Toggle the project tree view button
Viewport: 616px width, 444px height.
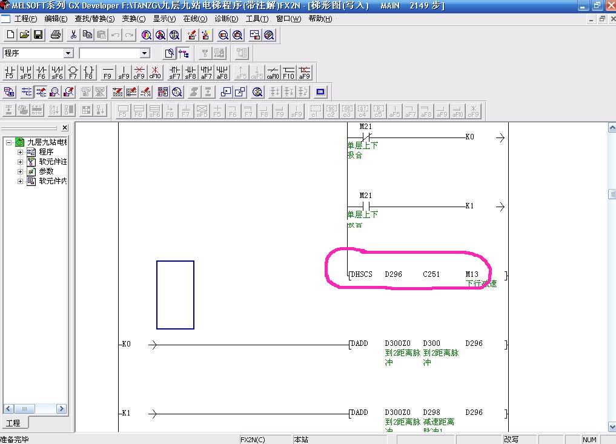[183, 53]
